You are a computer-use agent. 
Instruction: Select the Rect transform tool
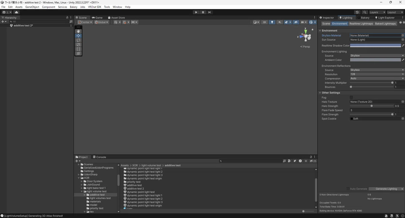coord(78,49)
